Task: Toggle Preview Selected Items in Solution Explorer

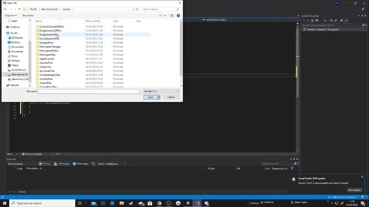Action: click(346, 21)
